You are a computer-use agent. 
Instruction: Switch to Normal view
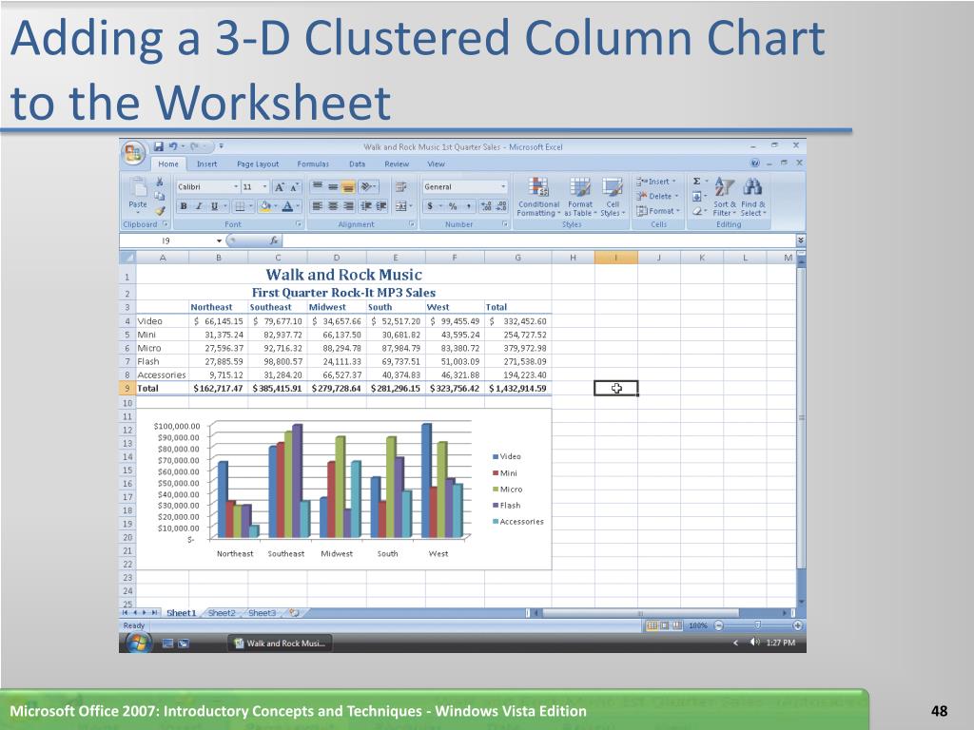[652, 625]
